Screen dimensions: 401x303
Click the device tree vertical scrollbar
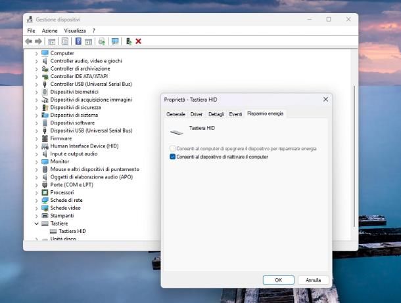(354, 155)
